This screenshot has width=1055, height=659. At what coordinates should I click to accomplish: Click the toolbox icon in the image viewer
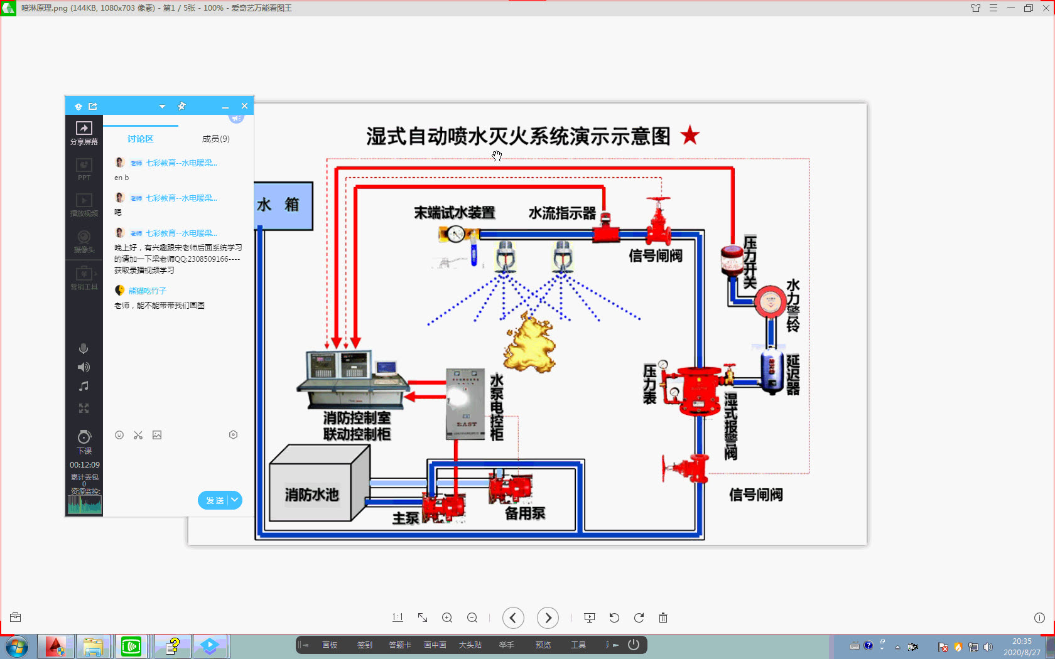16,617
